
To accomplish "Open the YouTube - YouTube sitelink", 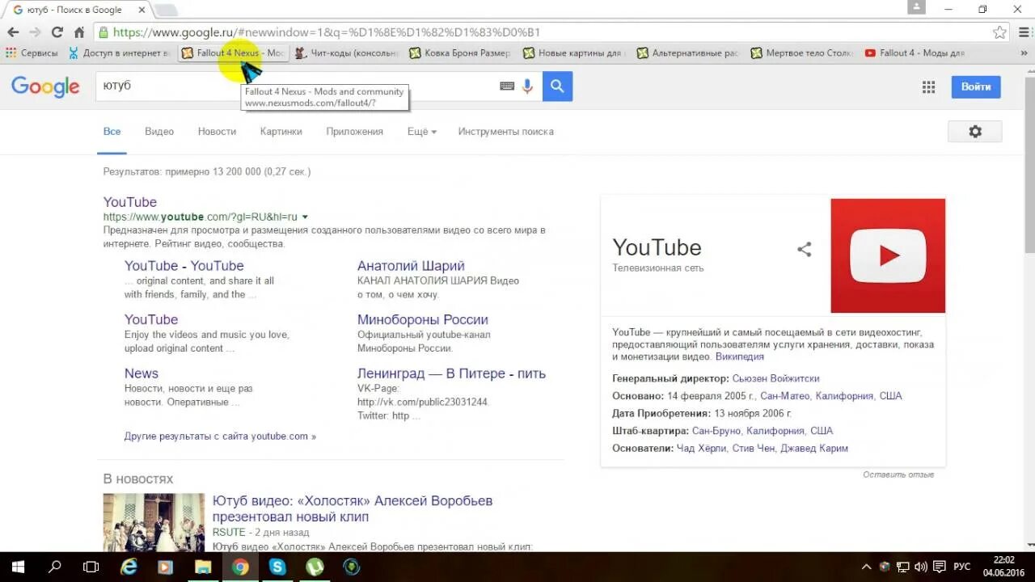I will pos(184,266).
